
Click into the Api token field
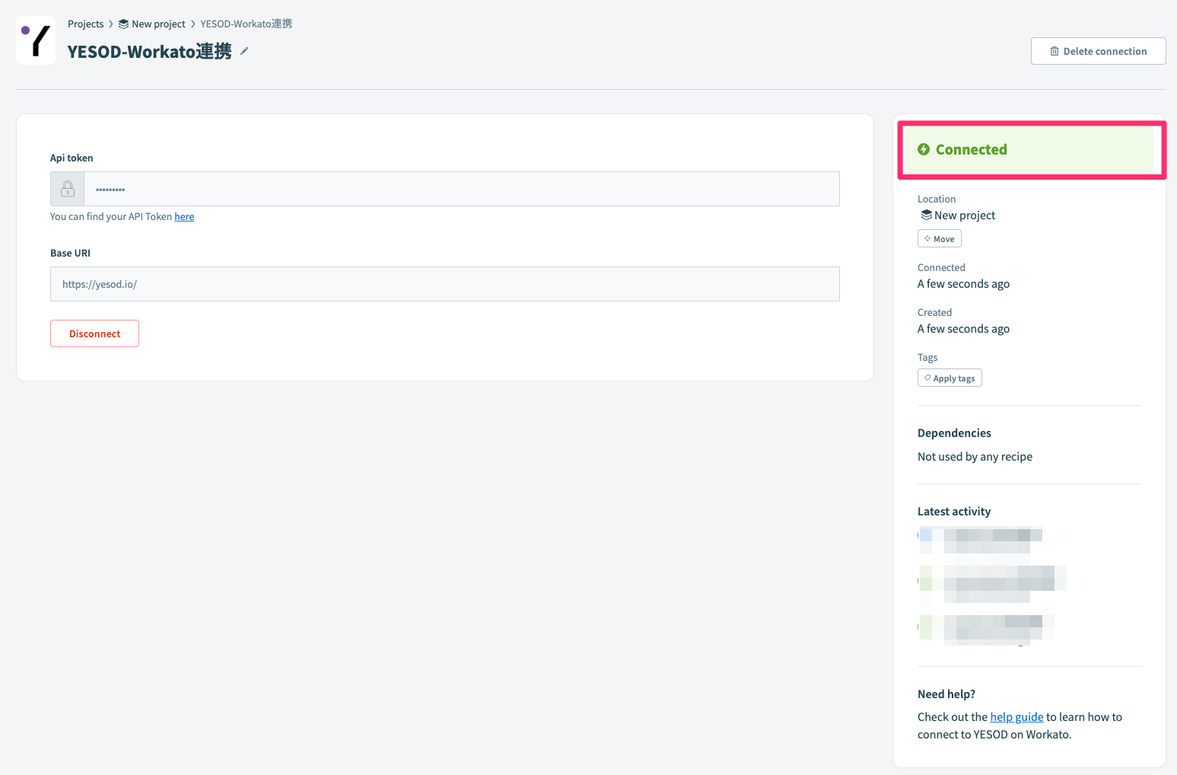pos(461,189)
